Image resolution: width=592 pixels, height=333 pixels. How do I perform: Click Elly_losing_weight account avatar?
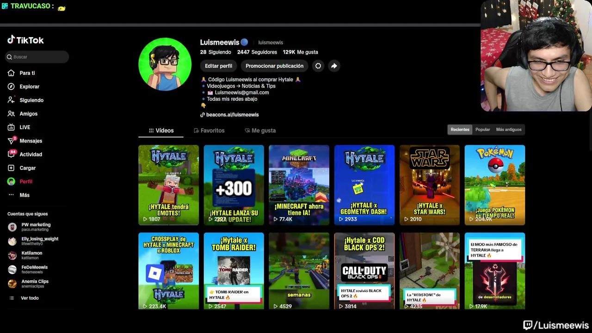tap(12, 241)
